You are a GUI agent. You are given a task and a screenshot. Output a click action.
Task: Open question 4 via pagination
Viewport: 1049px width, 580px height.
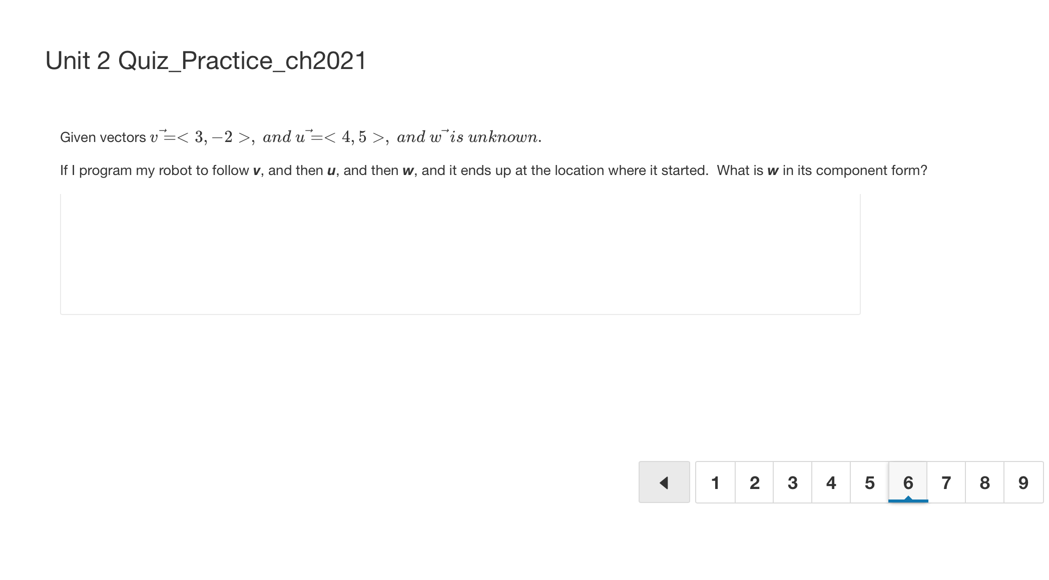click(x=831, y=482)
